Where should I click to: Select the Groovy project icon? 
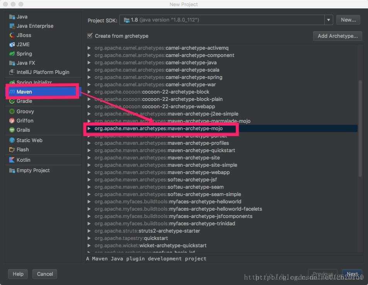click(12, 112)
